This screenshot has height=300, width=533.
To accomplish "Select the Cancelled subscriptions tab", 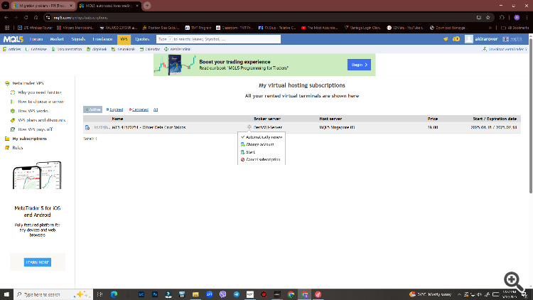I will (x=139, y=109).
